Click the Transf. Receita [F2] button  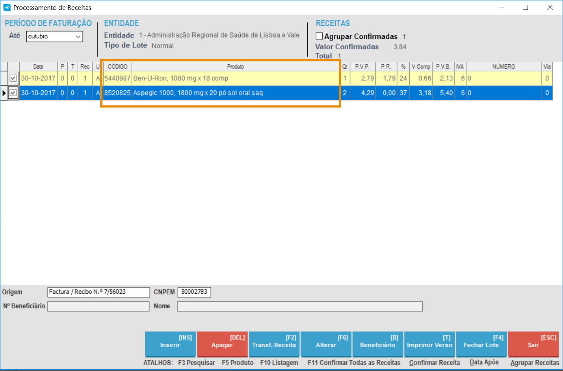pyautogui.click(x=274, y=344)
